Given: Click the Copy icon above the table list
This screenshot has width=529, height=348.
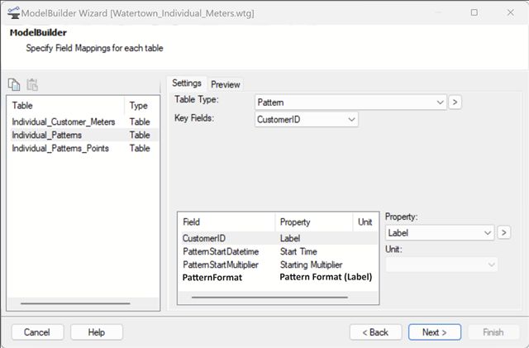Looking at the screenshot, I should click(x=14, y=84).
